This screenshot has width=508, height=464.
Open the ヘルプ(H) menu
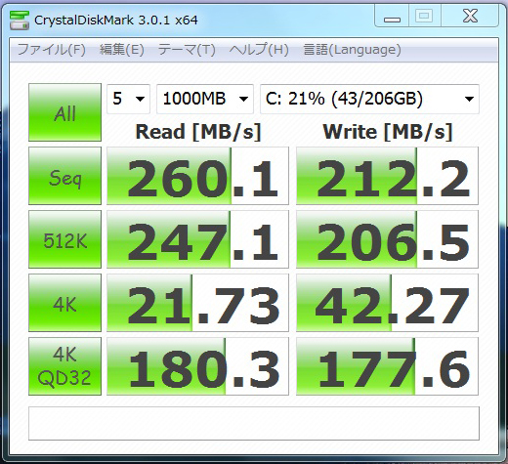[259, 50]
